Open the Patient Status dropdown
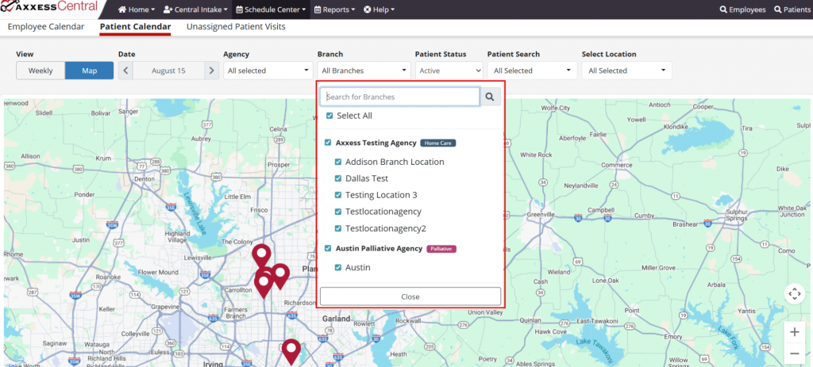The image size is (813, 367). tap(449, 71)
